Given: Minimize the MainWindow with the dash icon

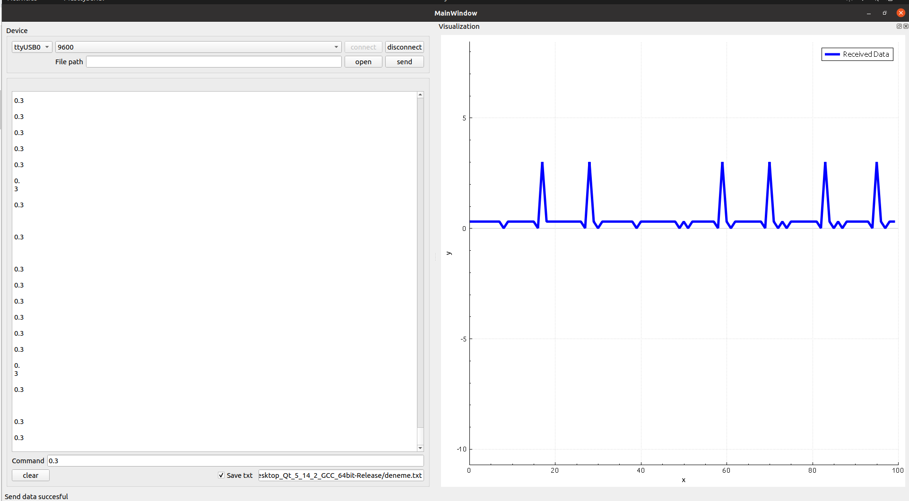Looking at the screenshot, I should point(868,13).
